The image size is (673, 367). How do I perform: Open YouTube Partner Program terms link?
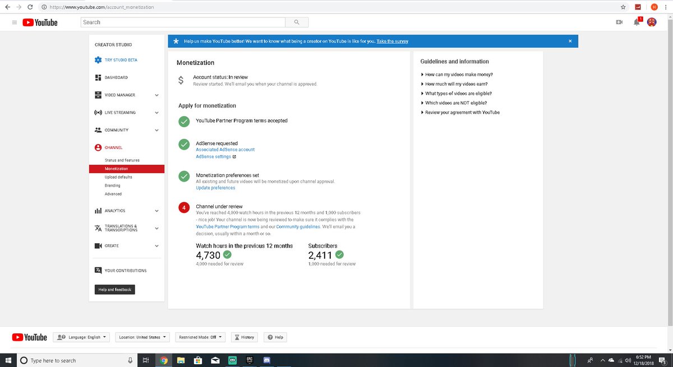coord(228,227)
